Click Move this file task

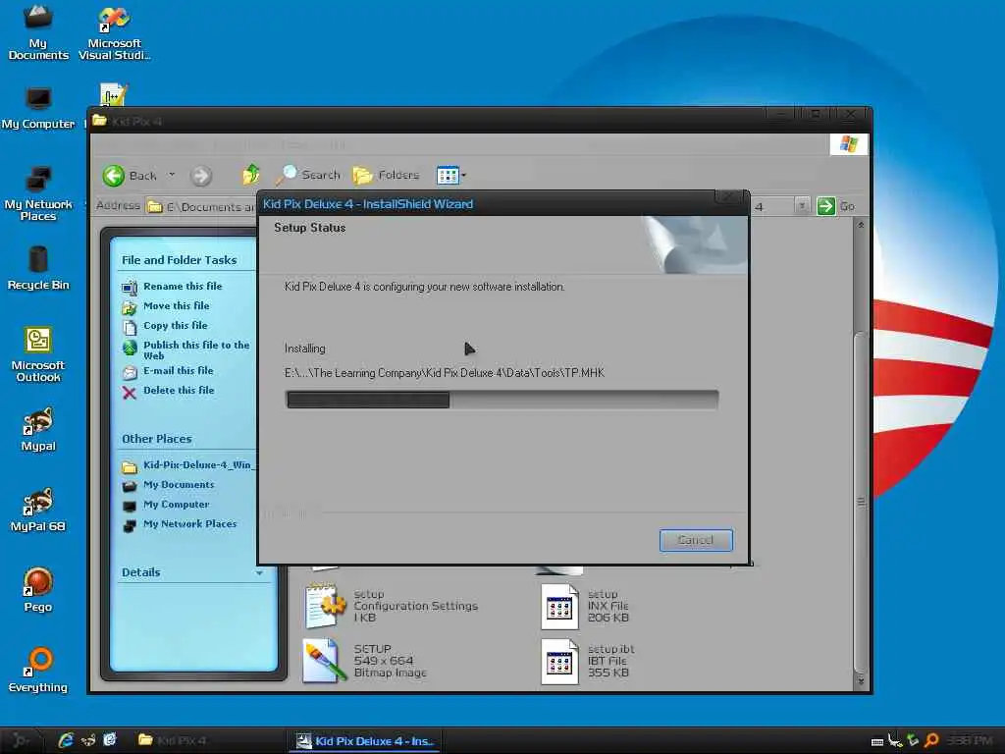177,306
